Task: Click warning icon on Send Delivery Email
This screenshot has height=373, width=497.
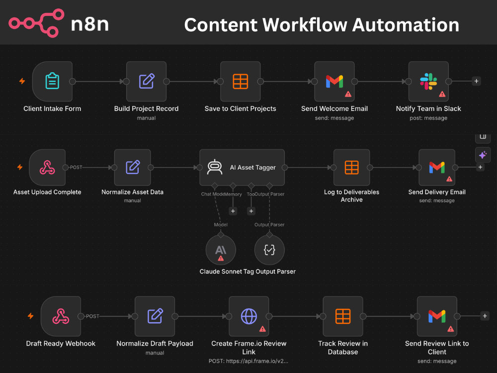Action: click(x=449, y=179)
